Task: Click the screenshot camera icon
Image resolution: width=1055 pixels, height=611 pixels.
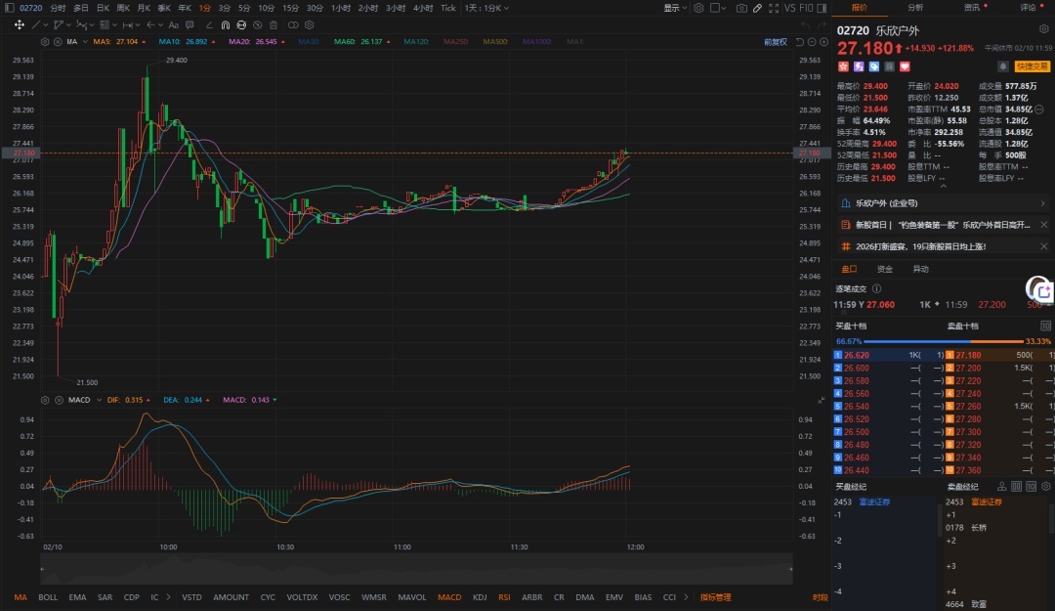Action: 742,8
